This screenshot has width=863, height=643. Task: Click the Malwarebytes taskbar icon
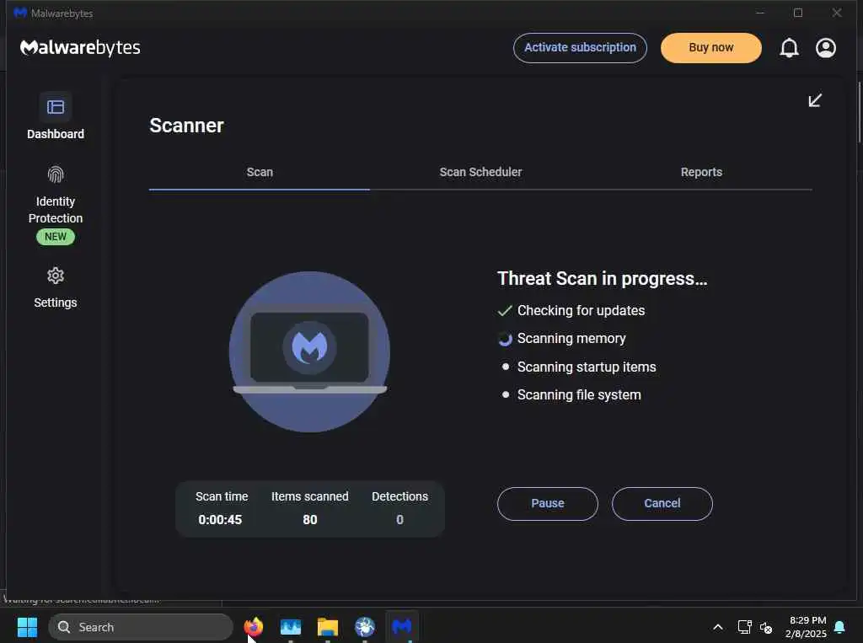(402, 627)
